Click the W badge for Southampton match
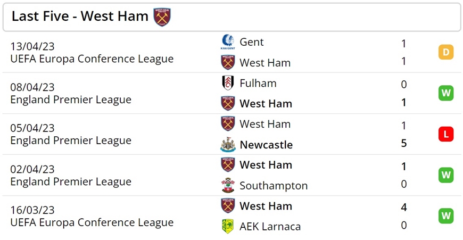This screenshot has height=240, width=463. click(x=446, y=175)
